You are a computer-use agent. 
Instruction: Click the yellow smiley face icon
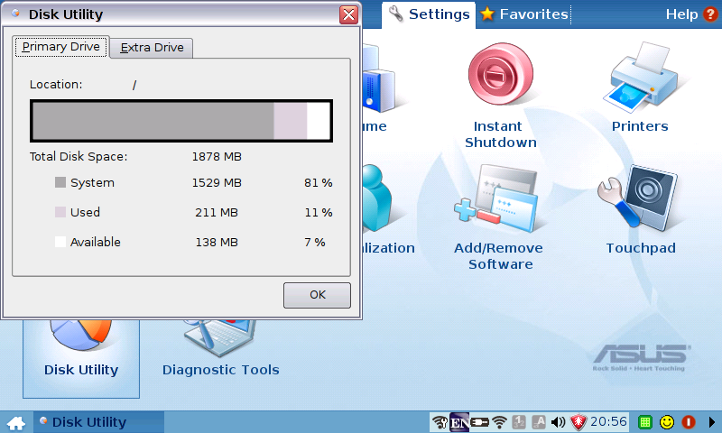click(x=667, y=422)
